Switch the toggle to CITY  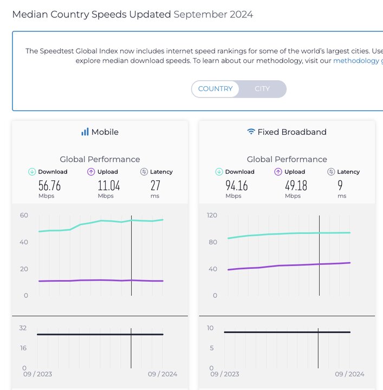click(x=262, y=89)
